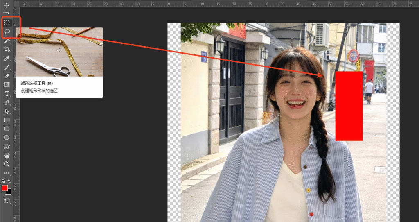
Task: Select the Ellipse shape tool
Action: (x=7, y=138)
